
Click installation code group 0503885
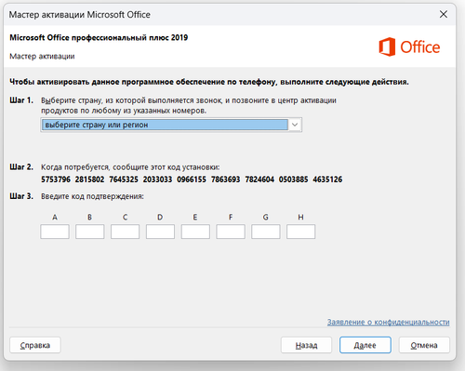pos(294,179)
